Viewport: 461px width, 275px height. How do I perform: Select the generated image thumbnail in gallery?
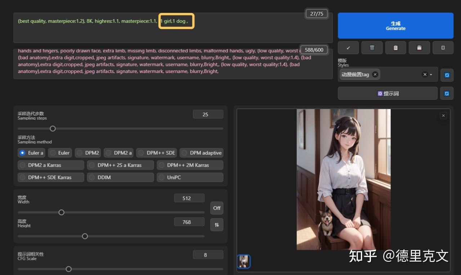(244, 261)
